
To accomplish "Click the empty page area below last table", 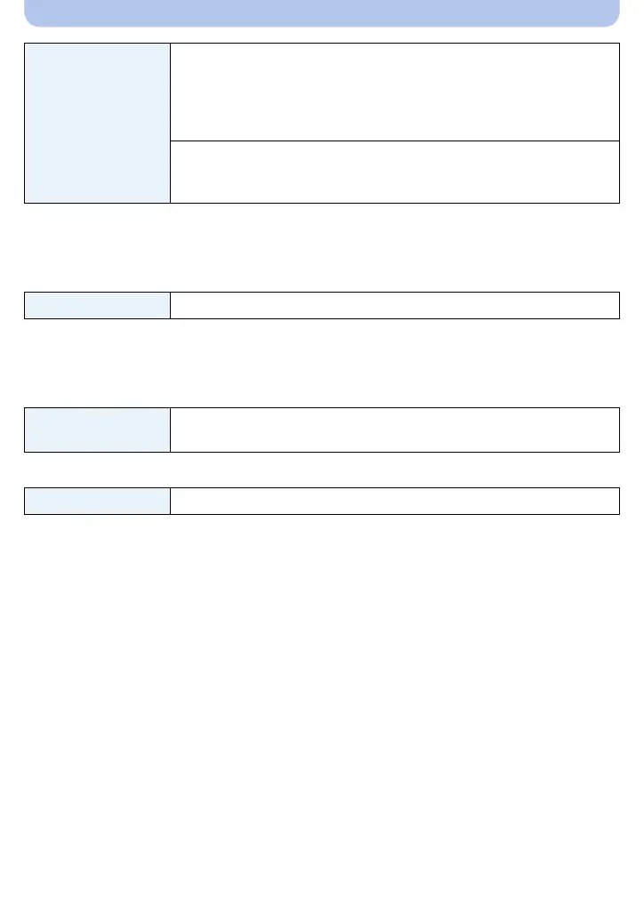I will click(x=321, y=715).
